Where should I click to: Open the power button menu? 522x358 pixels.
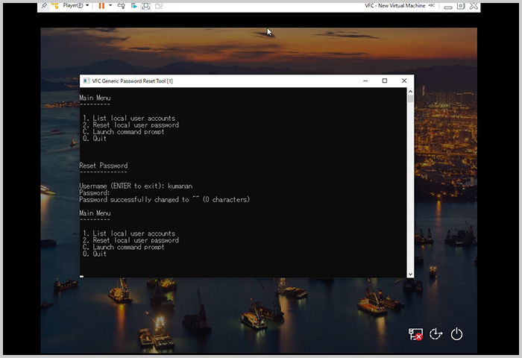(456, 334)
